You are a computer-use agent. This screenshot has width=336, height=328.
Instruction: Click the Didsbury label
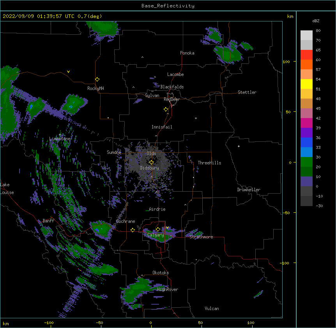point(149,168)
